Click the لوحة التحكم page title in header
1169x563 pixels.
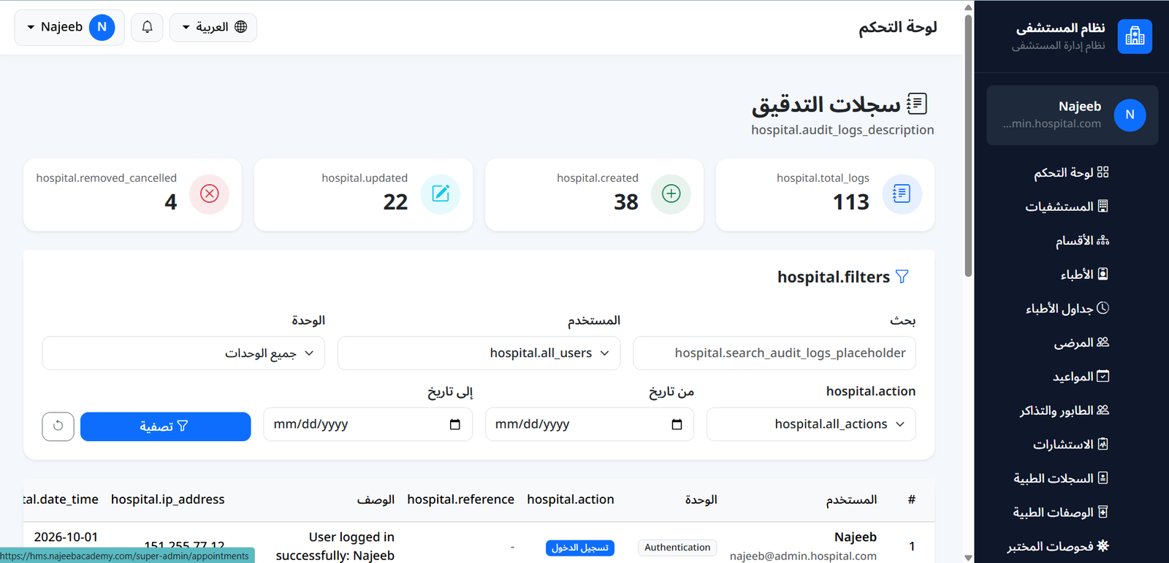(x=898, y=27)
